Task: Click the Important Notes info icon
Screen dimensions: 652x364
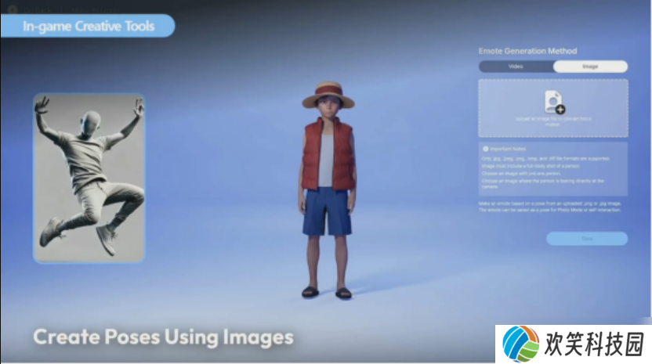Action: 485,149
